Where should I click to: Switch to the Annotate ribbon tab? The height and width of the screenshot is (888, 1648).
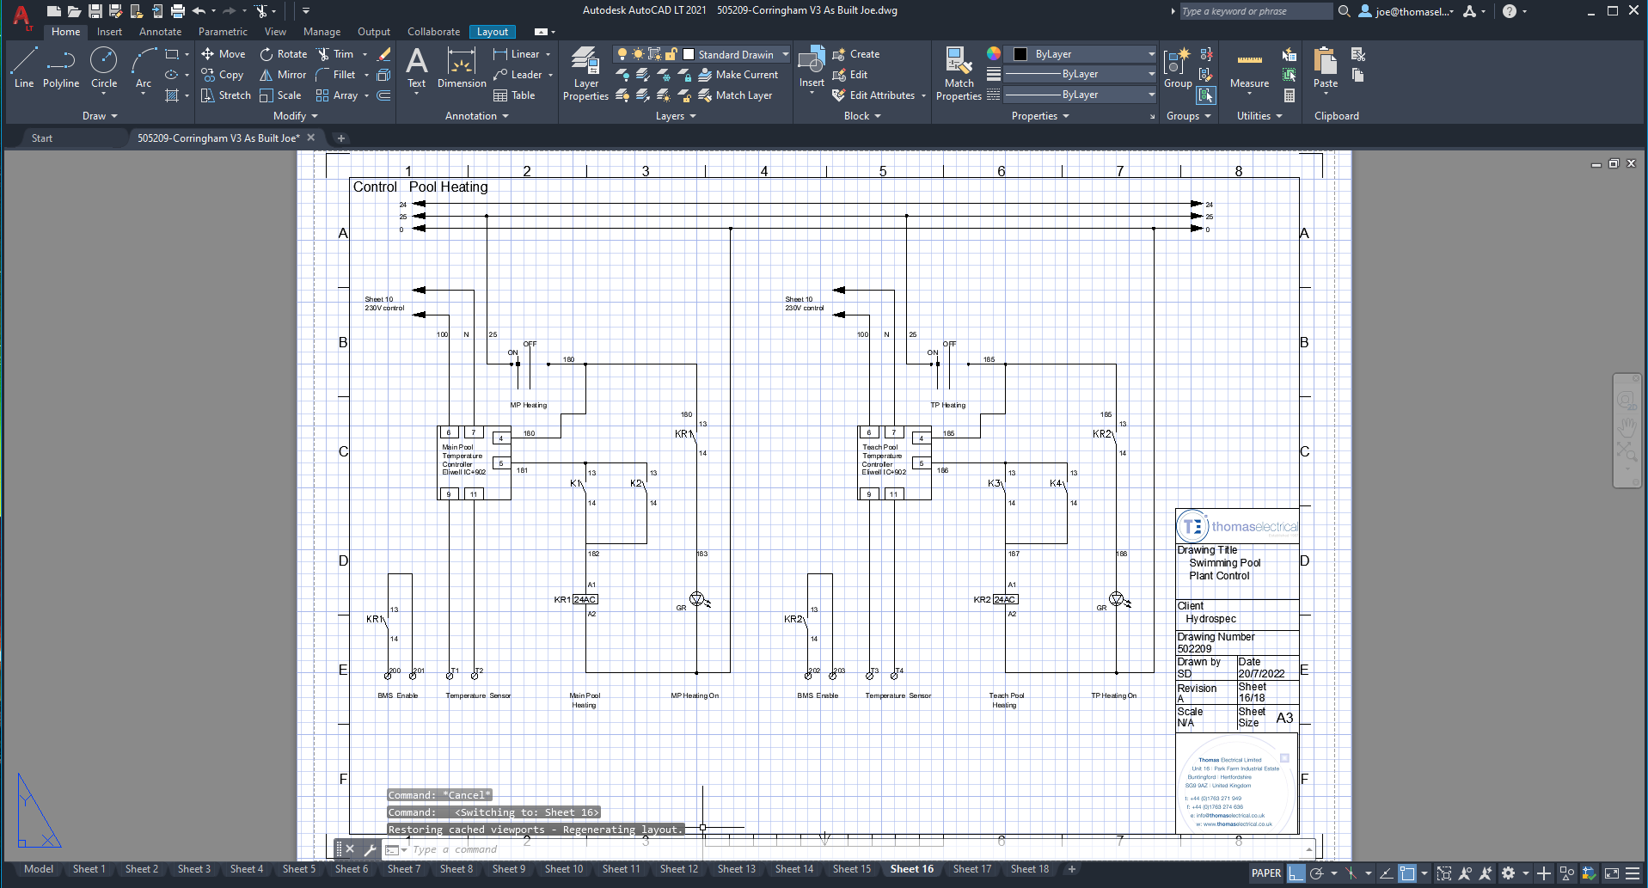pyautogui.click(x=160, y=32)
